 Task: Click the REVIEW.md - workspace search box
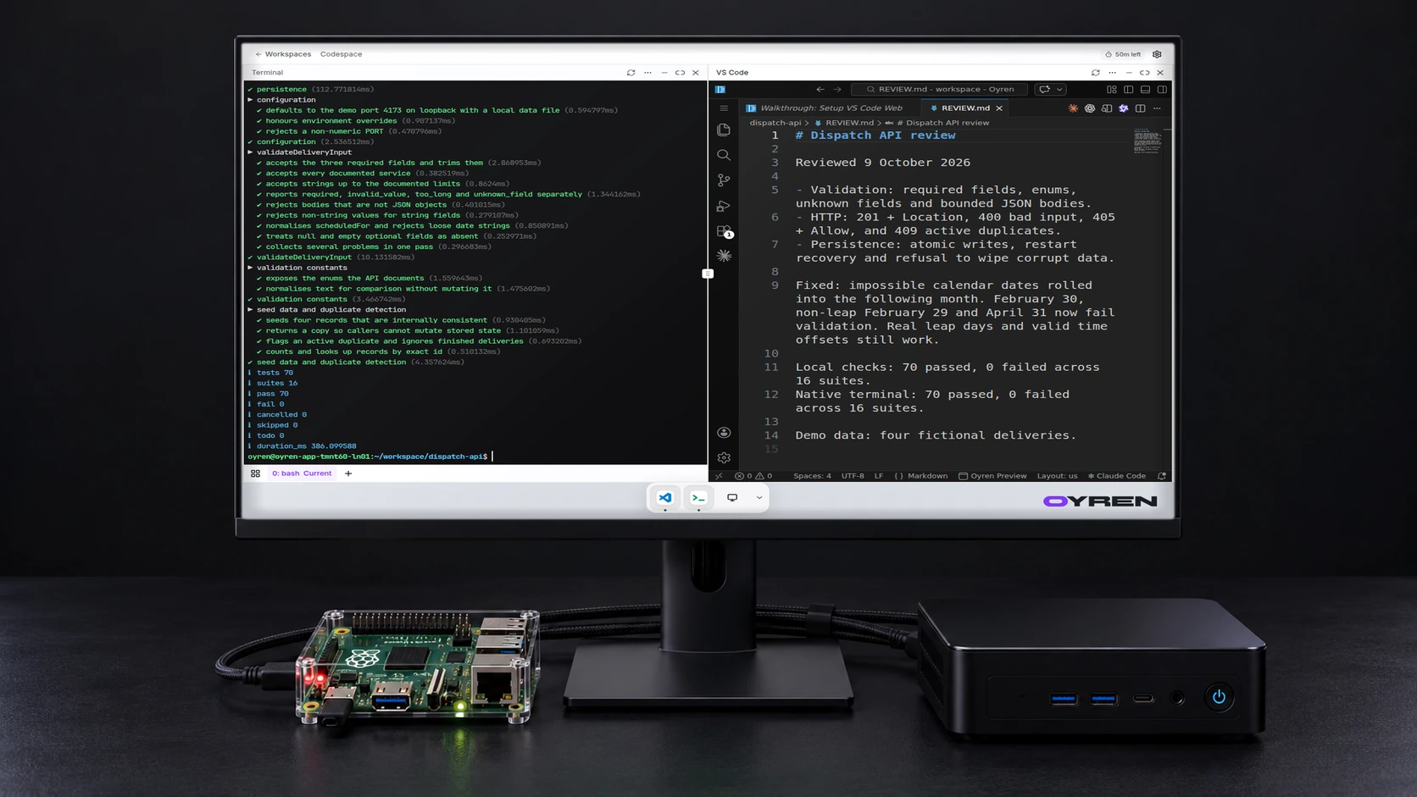click(940, 89)
